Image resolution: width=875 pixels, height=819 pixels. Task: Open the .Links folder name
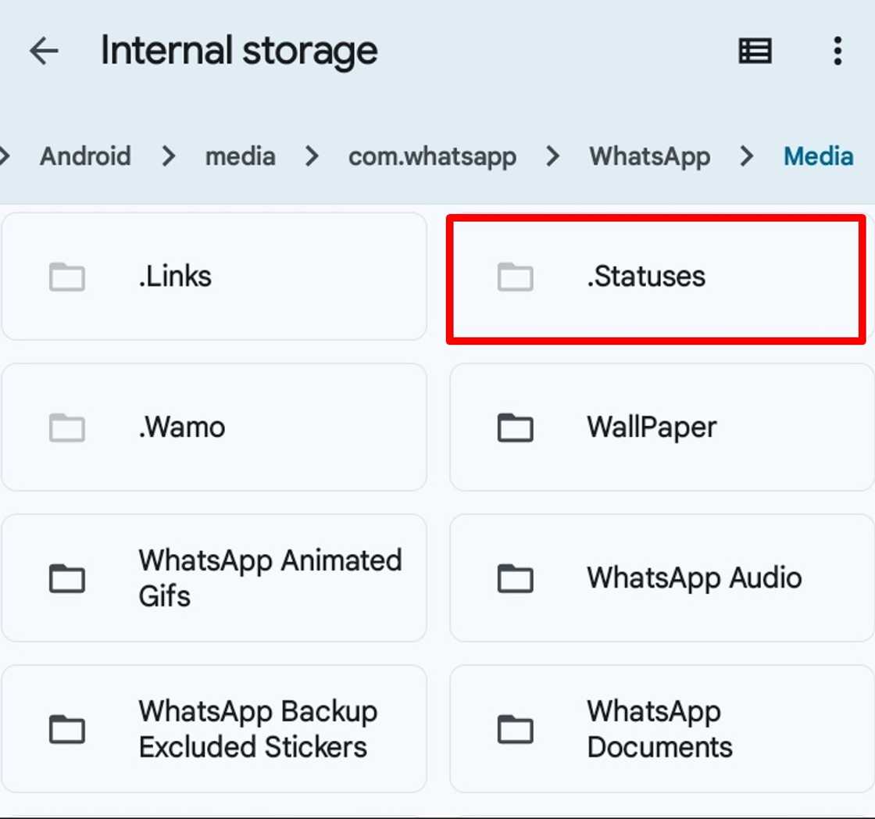point(175,277)
